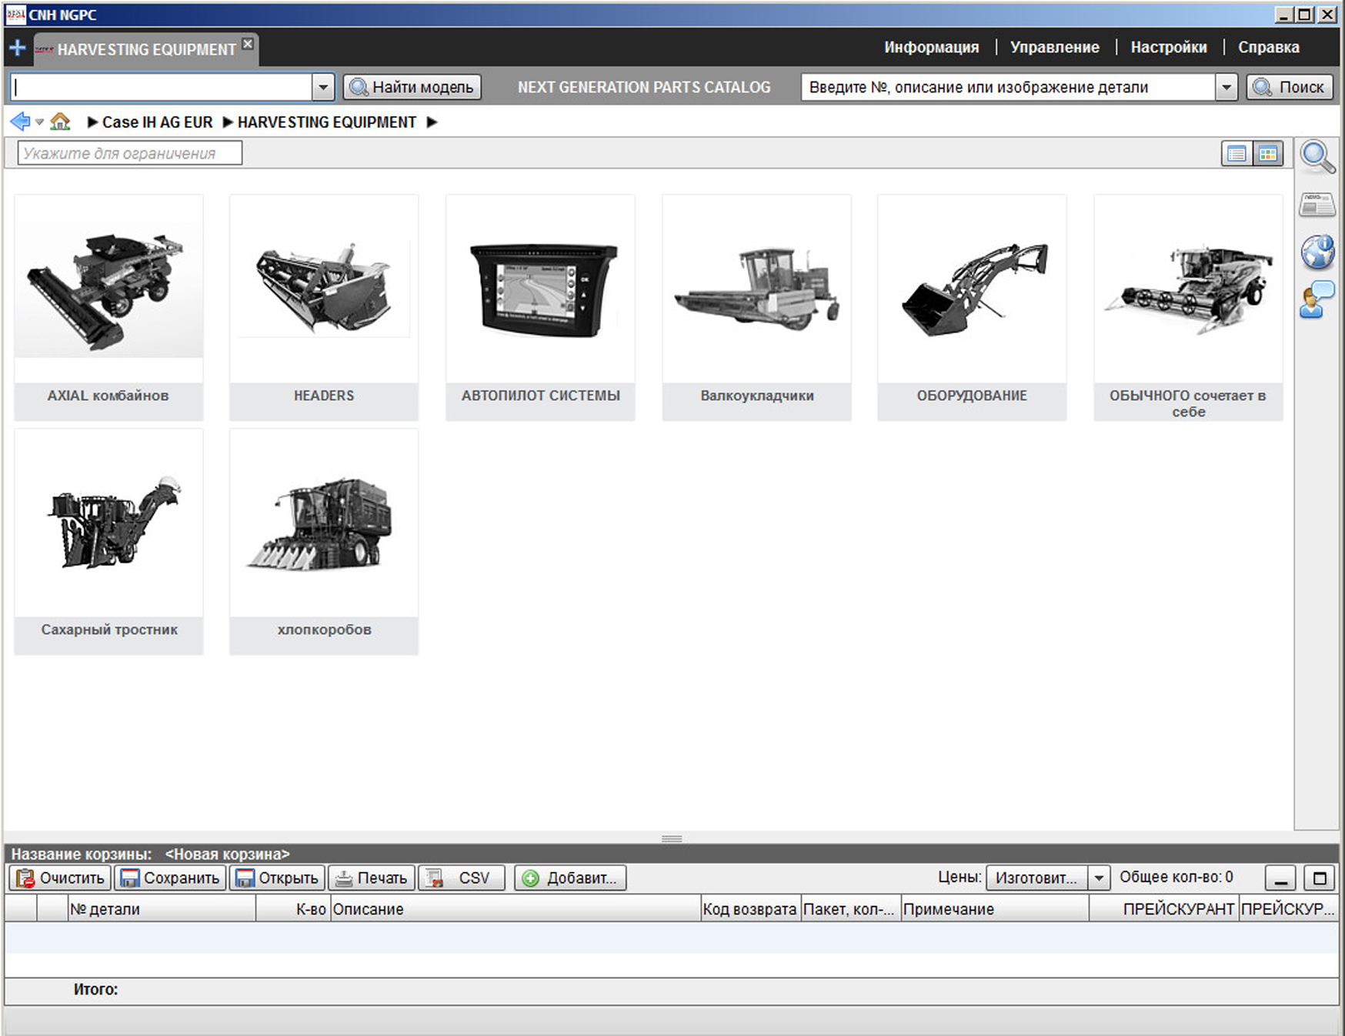Click the Сохранить basket button

pyautogui.click(x=170, y=878)
